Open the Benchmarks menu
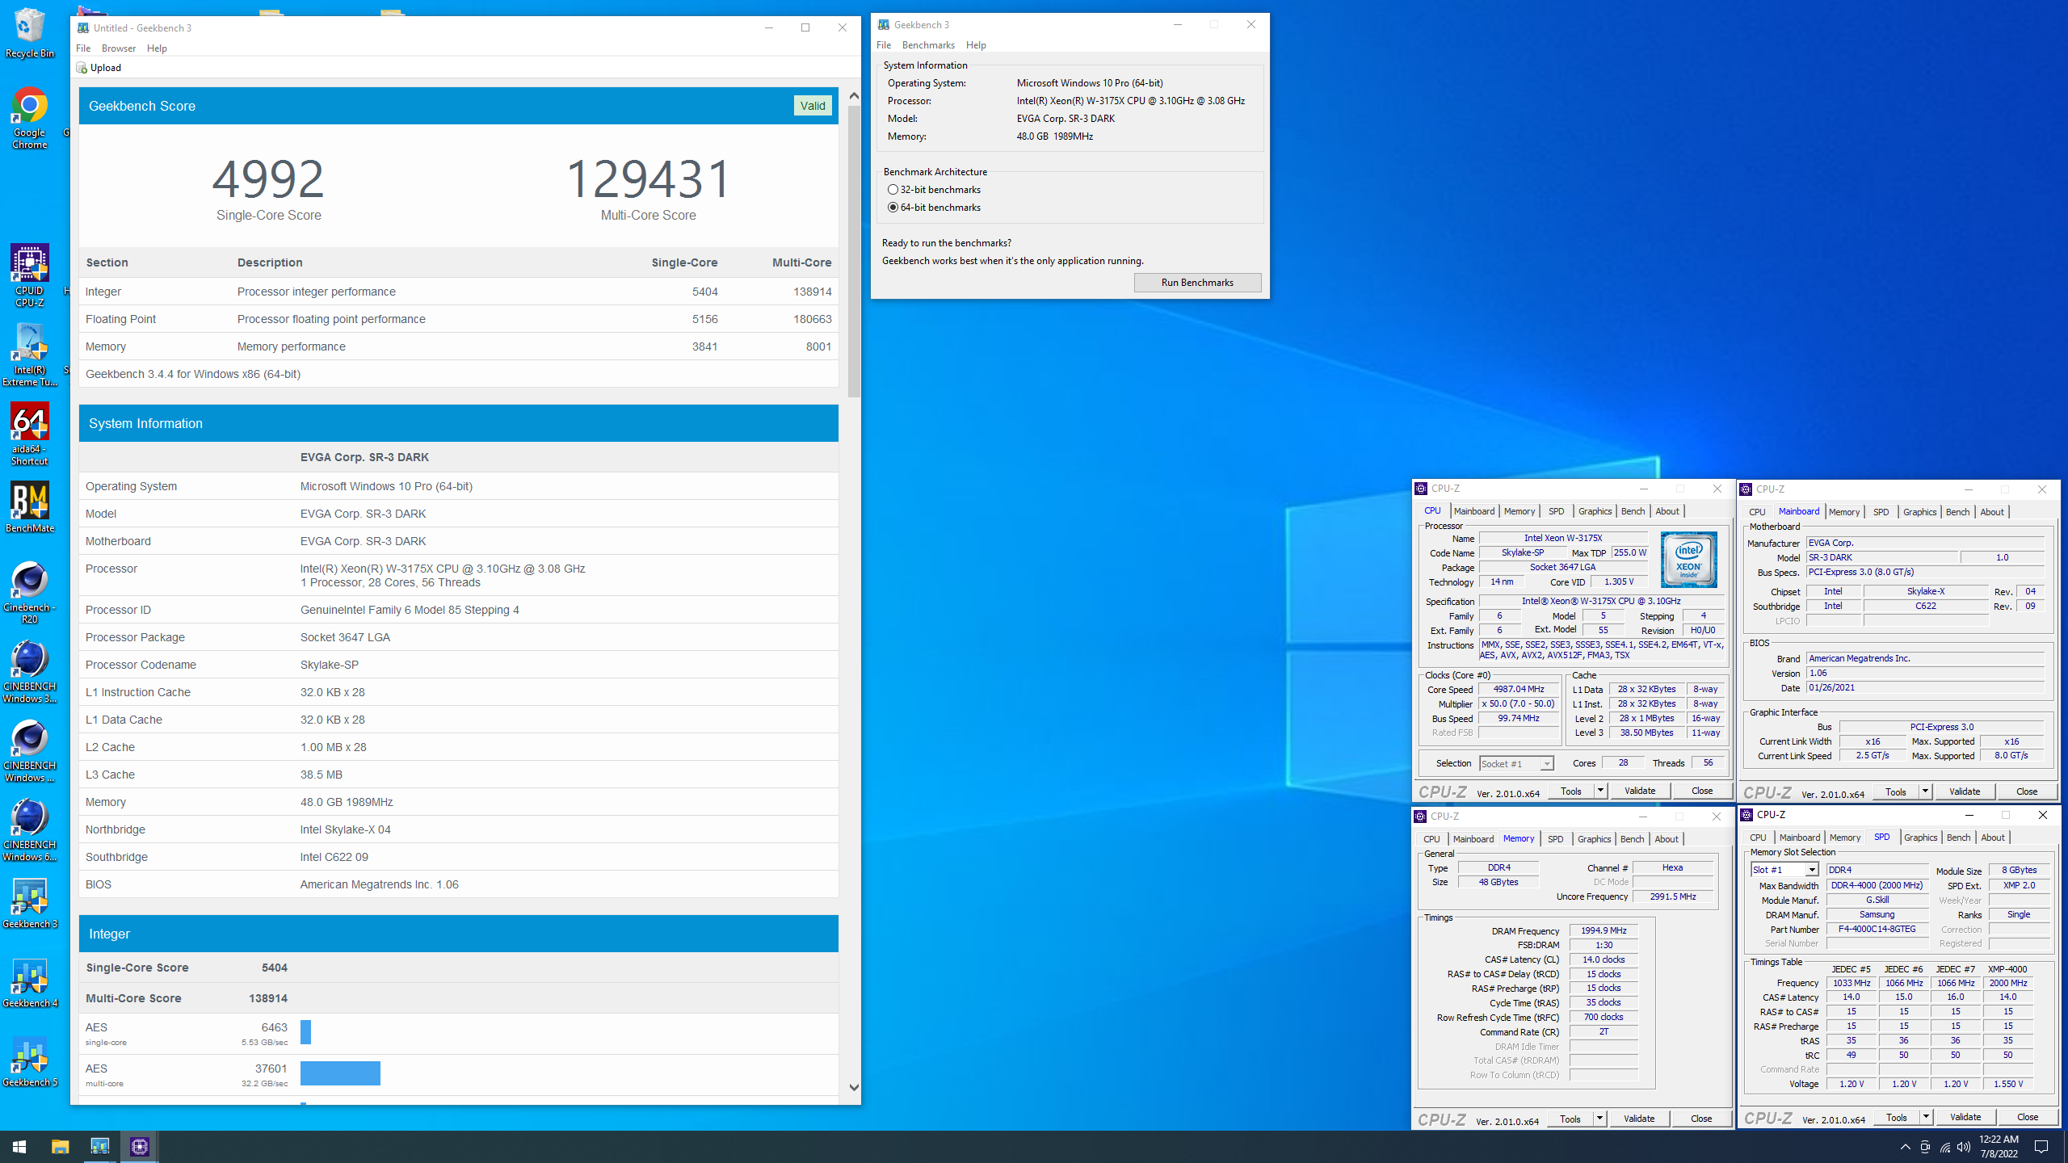The image size is (2068, 1163). click(x=928, y=45)
